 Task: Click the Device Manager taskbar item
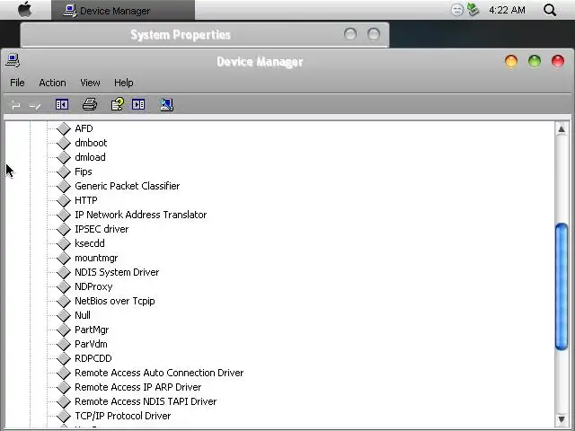click(123, 10)
